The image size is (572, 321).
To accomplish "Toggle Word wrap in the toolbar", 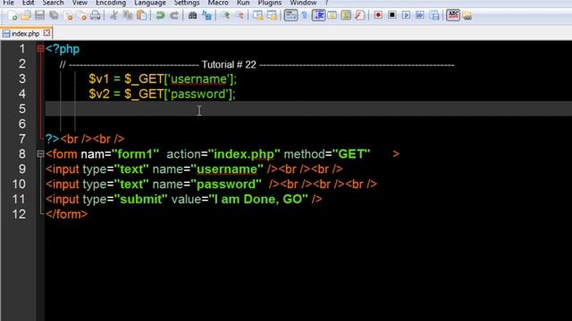I will pos(290,16).
